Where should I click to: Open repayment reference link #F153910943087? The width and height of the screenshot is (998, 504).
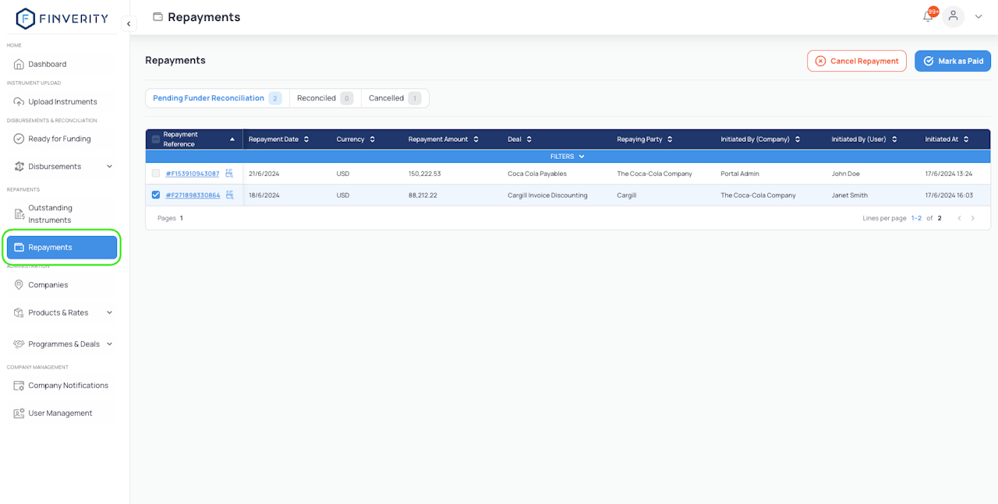pyautogui.click(x=193, y=174)
